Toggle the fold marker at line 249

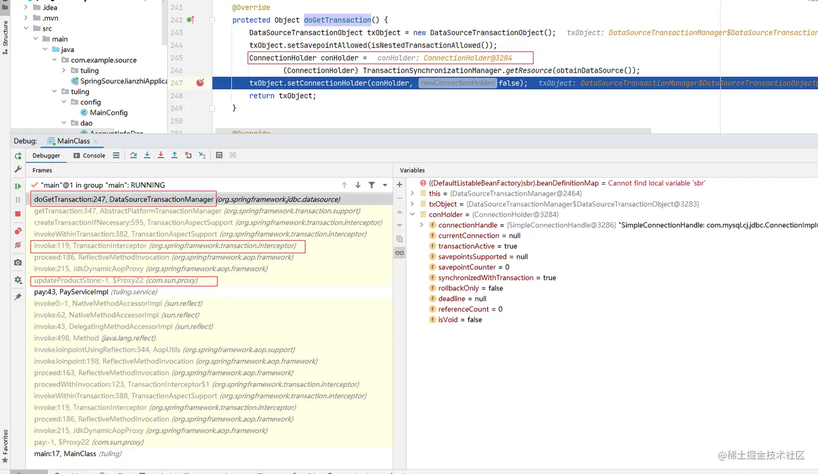(x=212, y=108)
